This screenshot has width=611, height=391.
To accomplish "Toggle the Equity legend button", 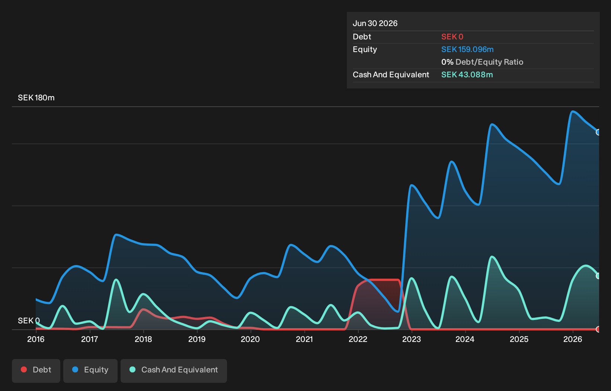I will [90, 371].
